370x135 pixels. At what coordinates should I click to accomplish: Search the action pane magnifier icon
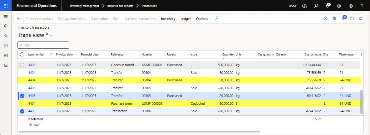point(216,18)
